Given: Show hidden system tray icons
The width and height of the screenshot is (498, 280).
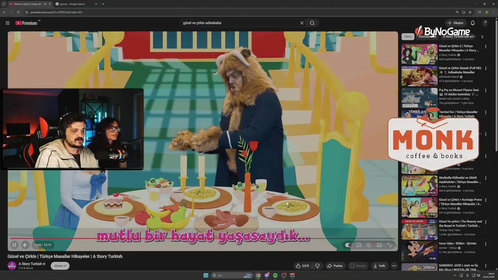Looking at the screenshot, I should (x=455, y=275).
